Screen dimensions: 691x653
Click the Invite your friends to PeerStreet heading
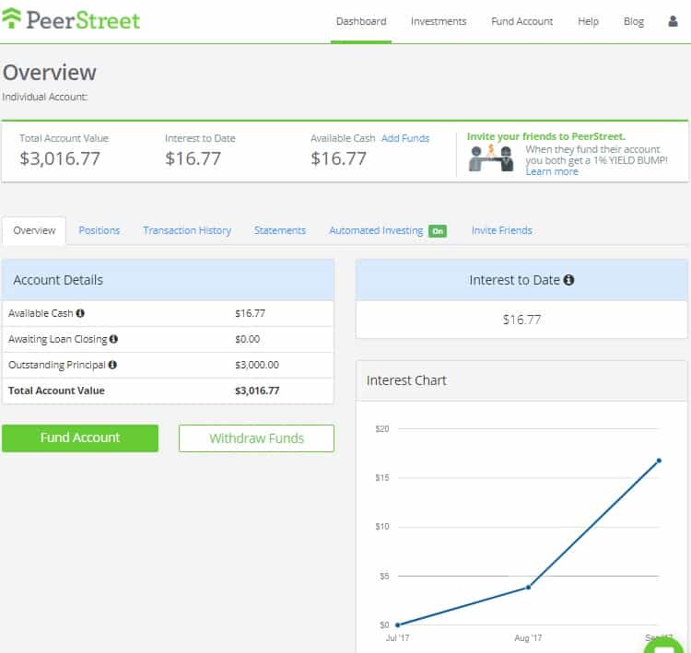pos(546,136)
